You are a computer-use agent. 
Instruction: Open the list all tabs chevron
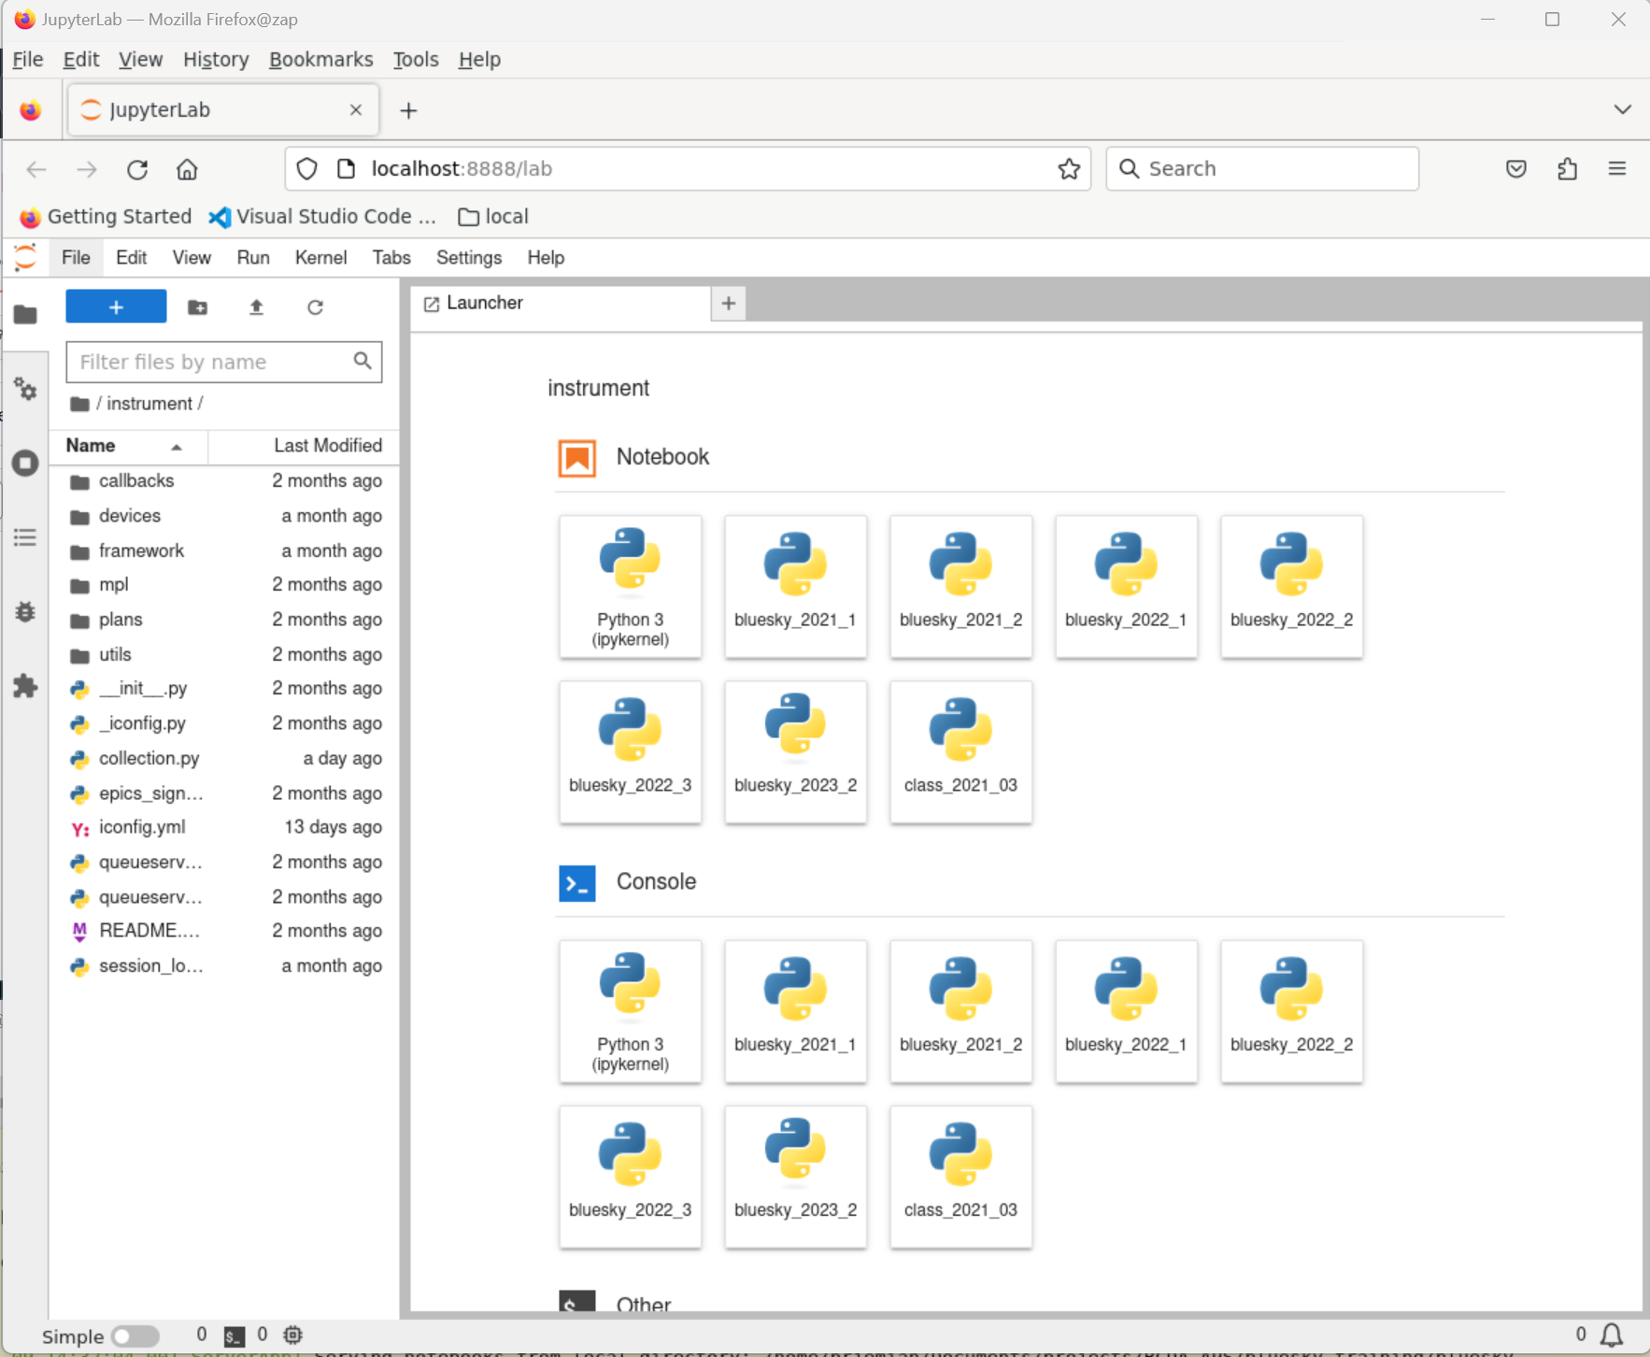coord(1622,109)
